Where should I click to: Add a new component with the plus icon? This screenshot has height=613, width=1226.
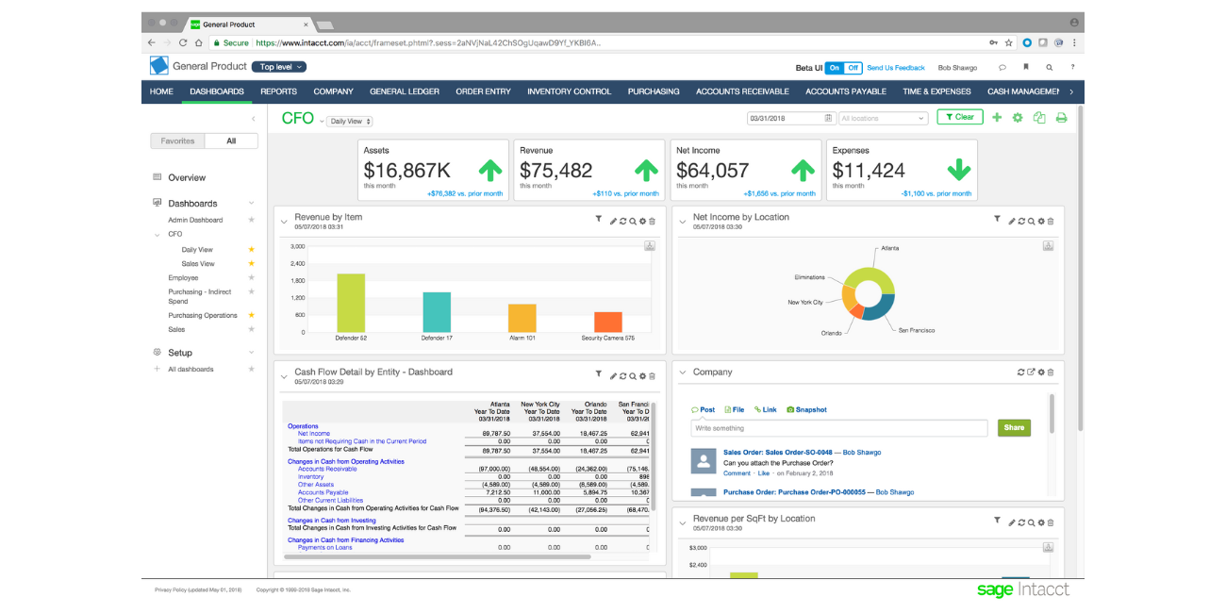point(996,118)
